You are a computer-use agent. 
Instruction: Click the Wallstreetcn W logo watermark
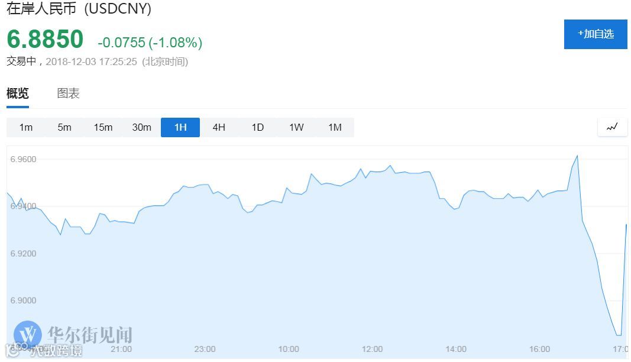point(28,334)
